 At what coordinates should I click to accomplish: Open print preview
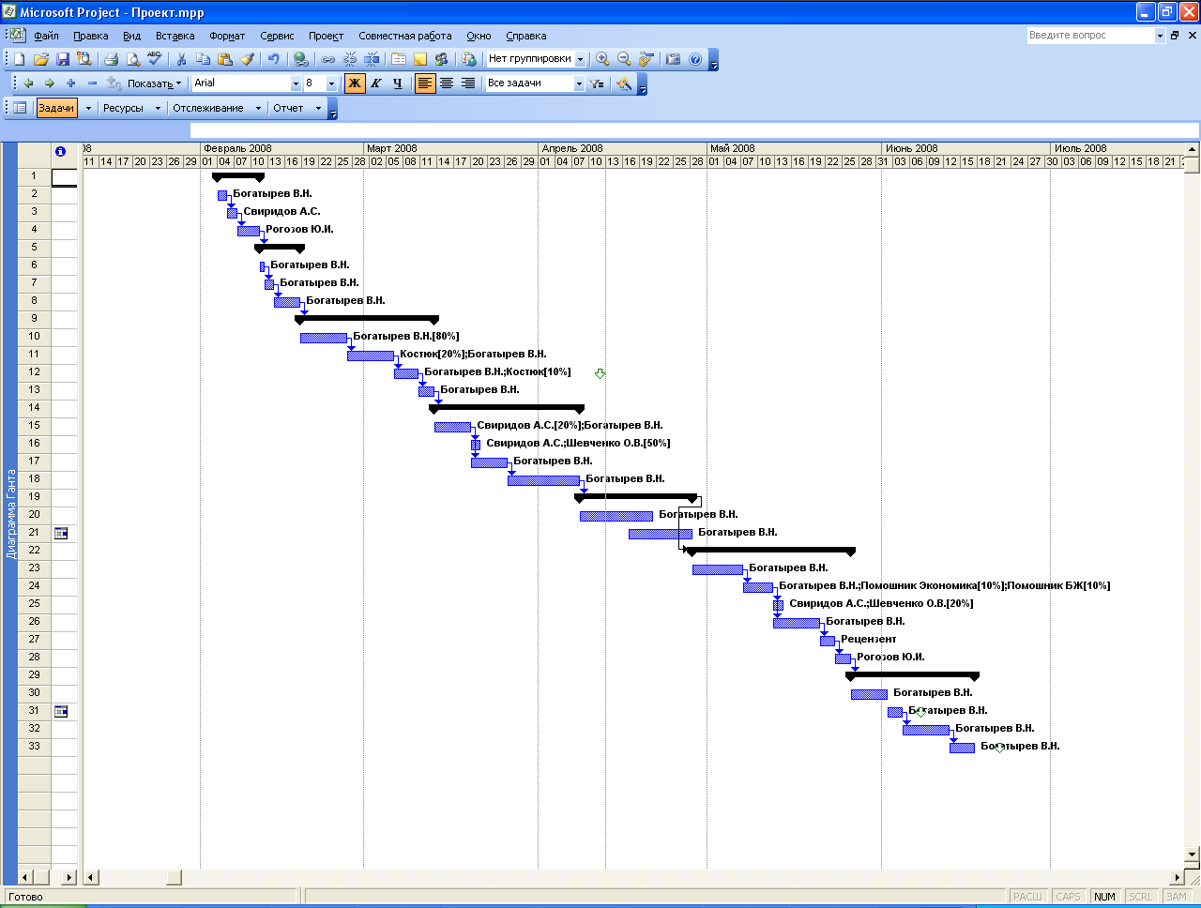tap(133, 59)
